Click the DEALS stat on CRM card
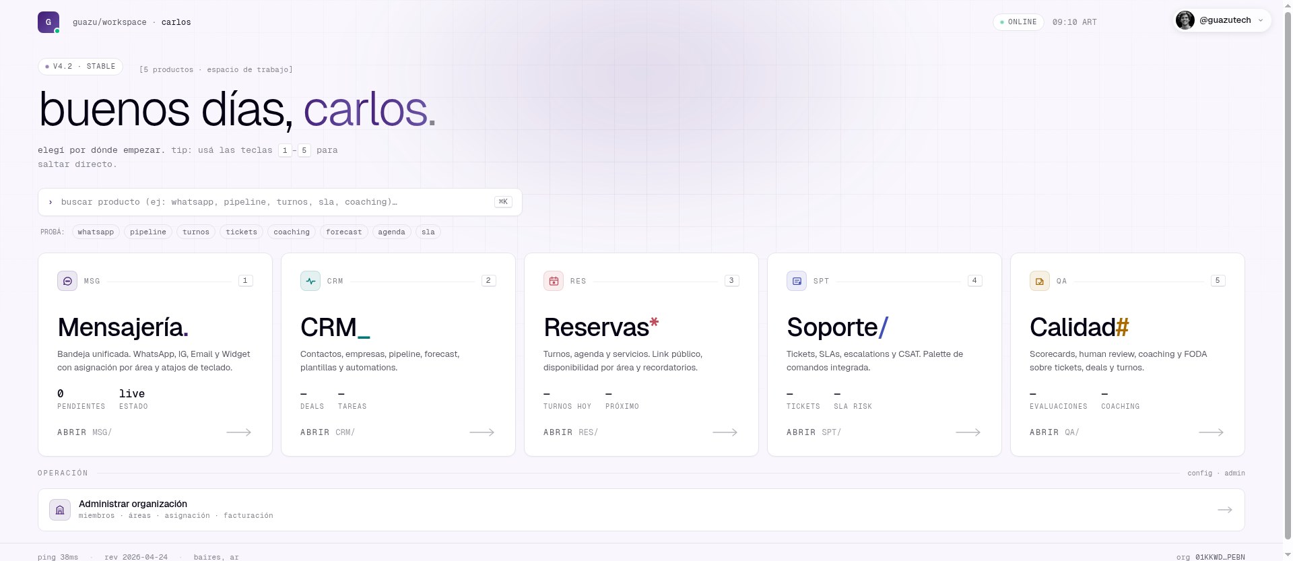The image size is (1293, 561). [x=312, y=399]
